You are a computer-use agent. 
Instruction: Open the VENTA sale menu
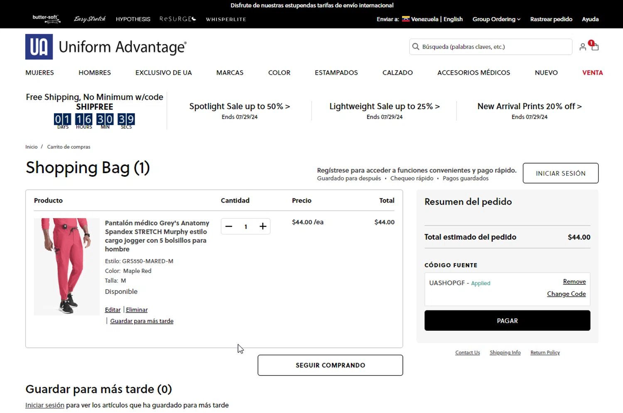pos(592,73)
